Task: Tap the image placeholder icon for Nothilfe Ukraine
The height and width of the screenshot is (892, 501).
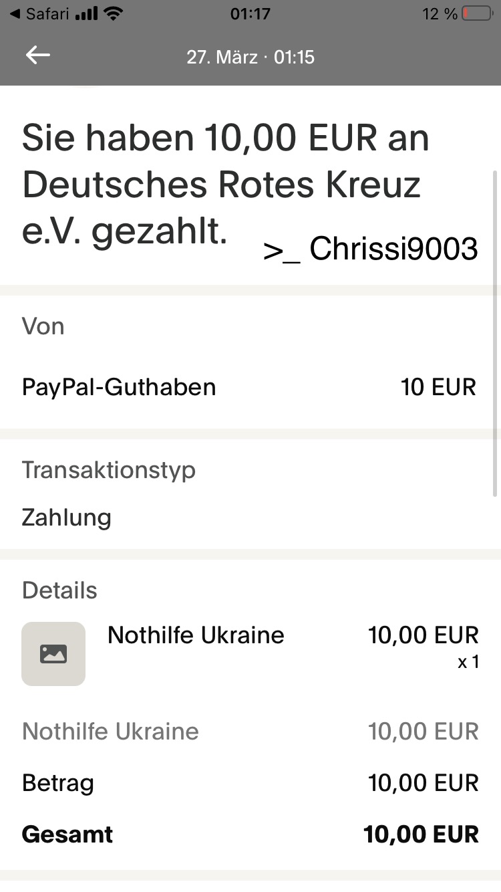Action: (53, 653)
